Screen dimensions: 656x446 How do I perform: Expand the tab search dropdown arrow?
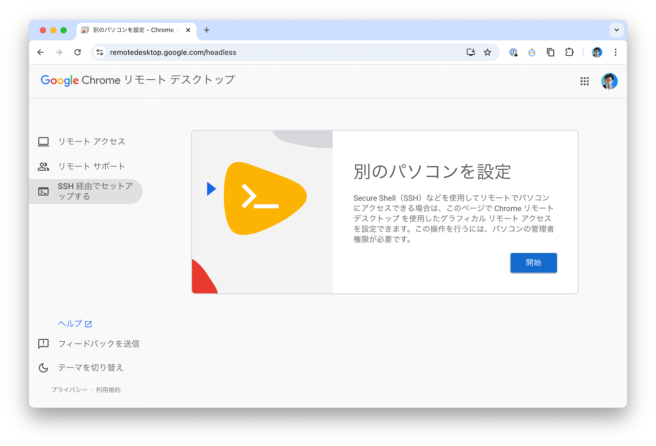click(x=617, y=30)
